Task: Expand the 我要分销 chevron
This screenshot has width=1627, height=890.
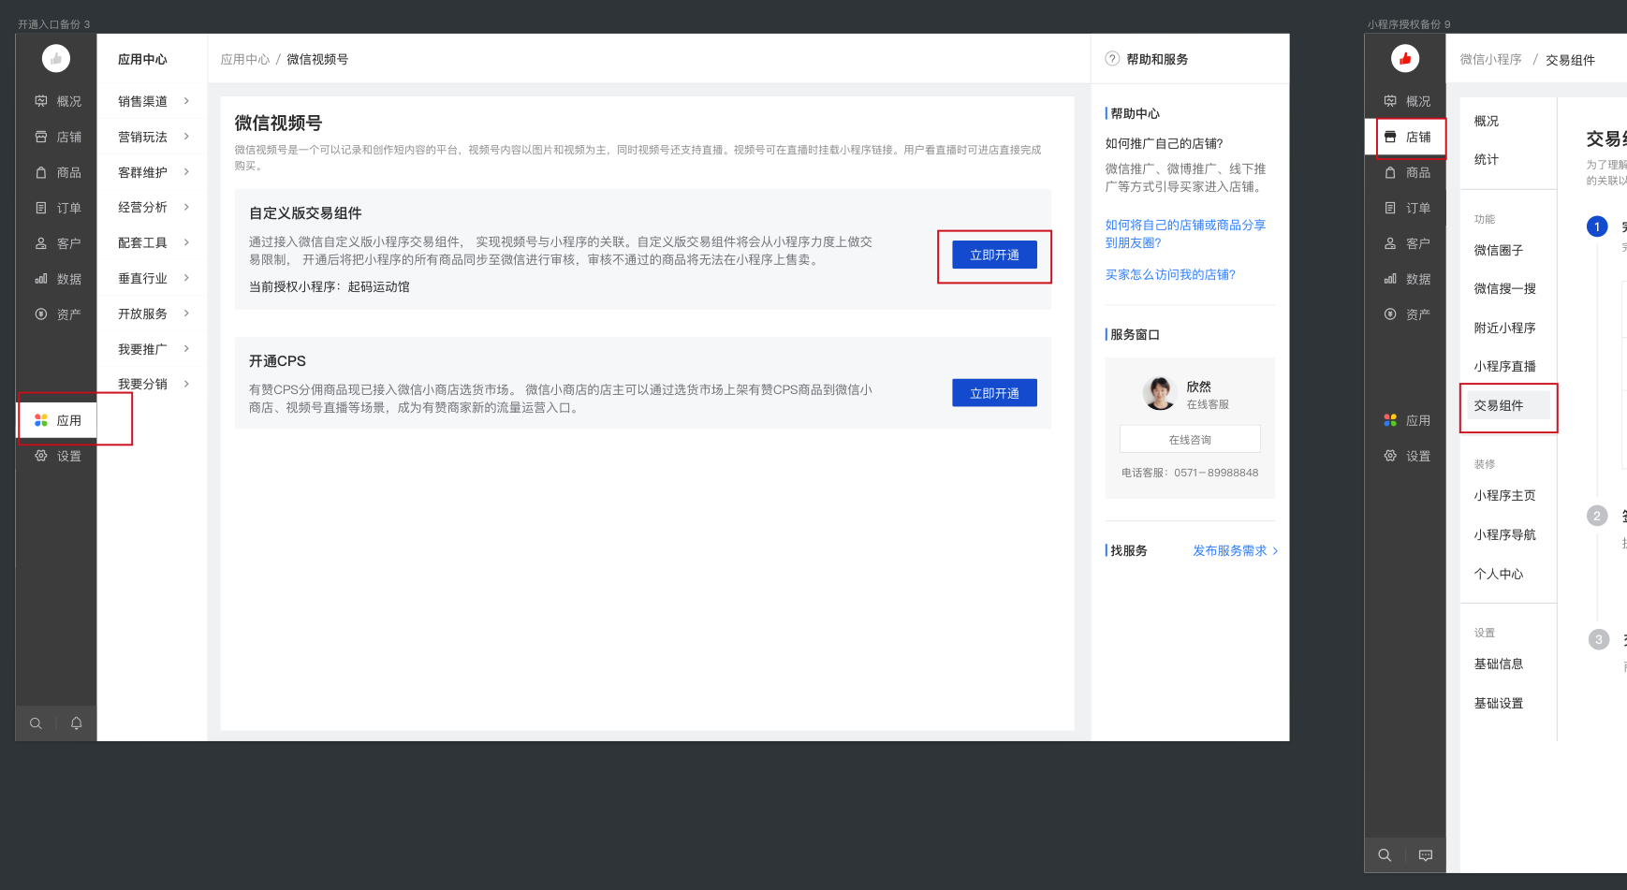Action: click(186, 384)
